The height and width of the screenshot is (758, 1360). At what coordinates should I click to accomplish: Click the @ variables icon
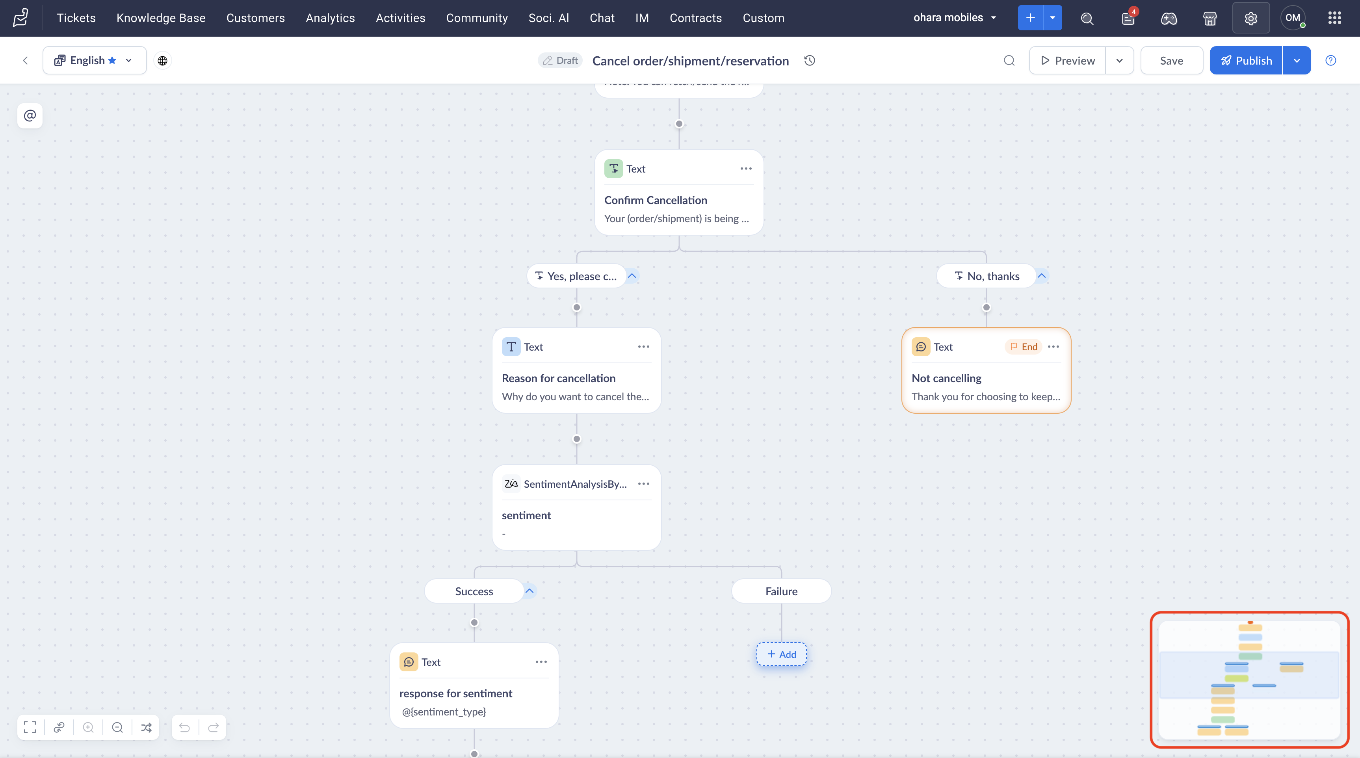coord(30,115)
